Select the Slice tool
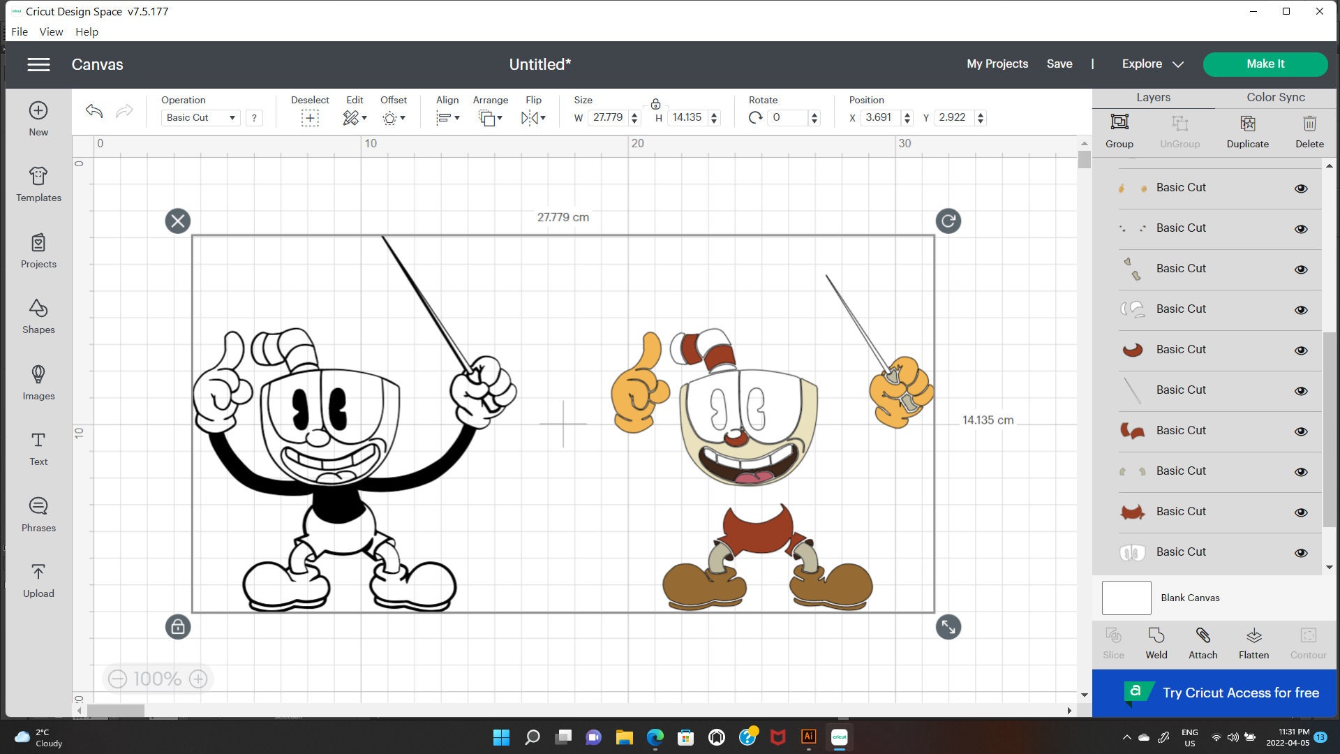This screenshot has height=754, width=1340. click(x=1113, y=641)
